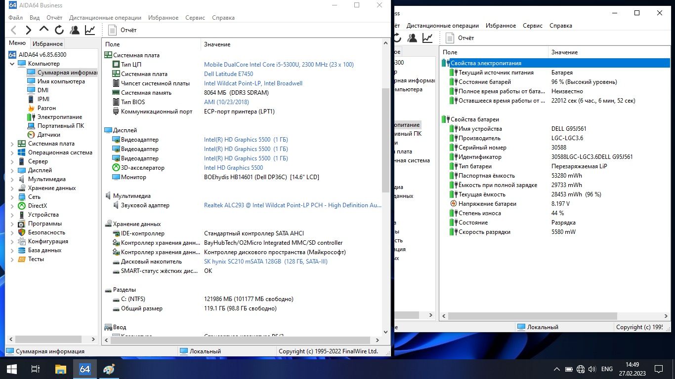This screenshot has height=379, width=675.
Task: Open Task View on the taskbar
Action: point(35,369)
